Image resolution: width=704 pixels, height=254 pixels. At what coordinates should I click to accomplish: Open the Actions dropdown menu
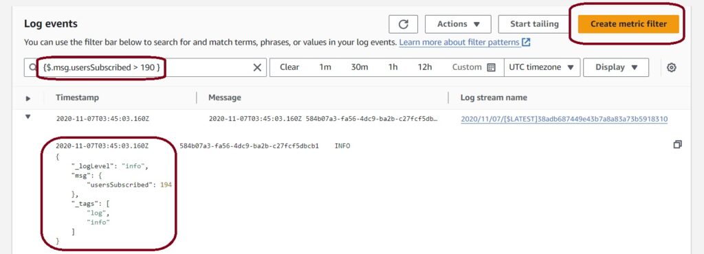pos(458,24)
